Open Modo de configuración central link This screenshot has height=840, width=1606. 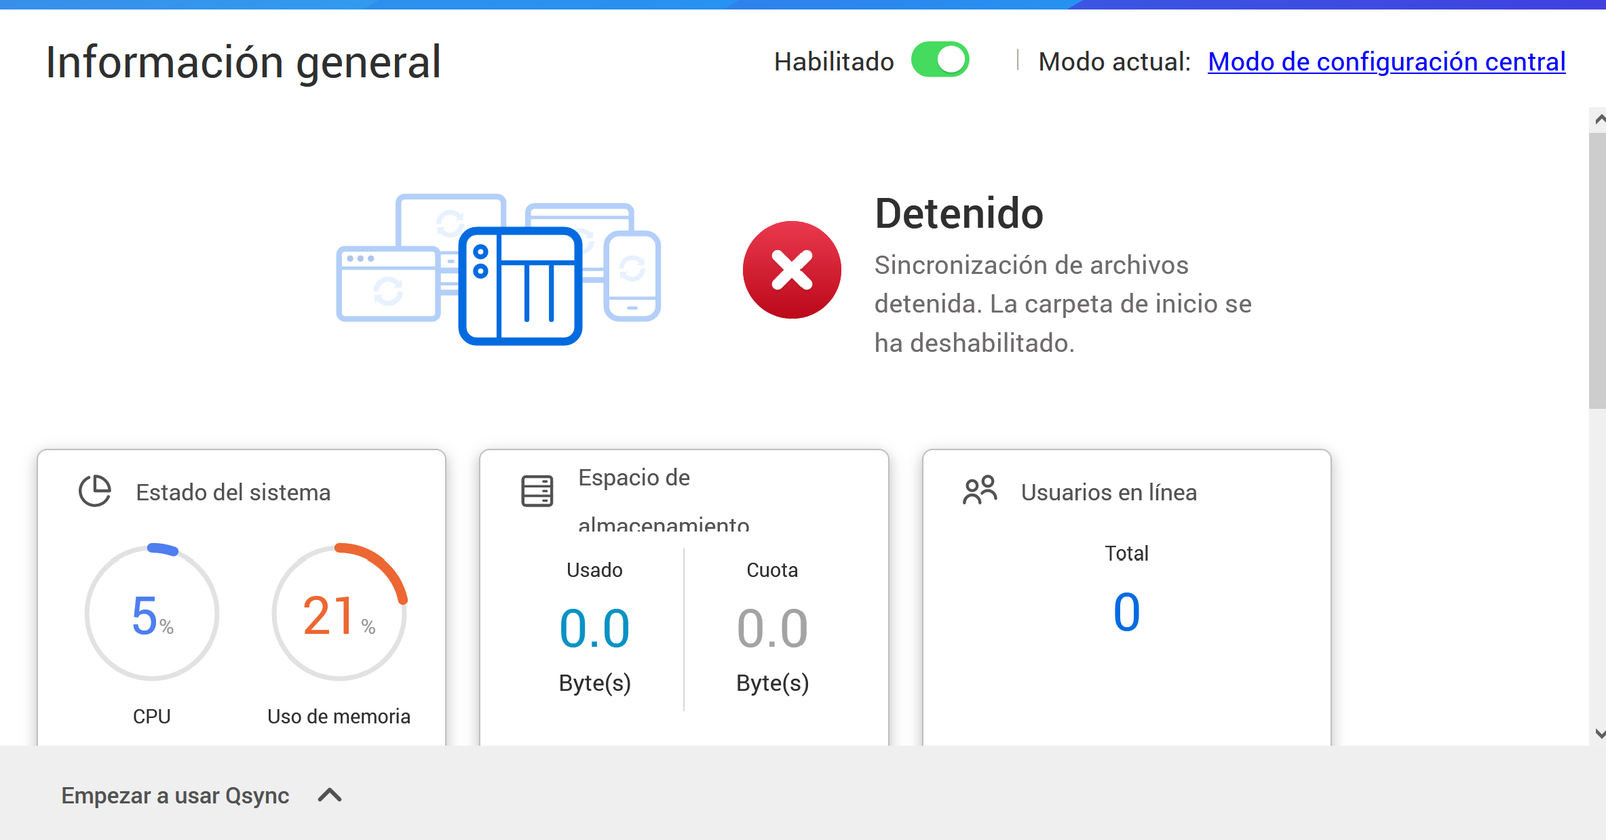[1386, 62]
